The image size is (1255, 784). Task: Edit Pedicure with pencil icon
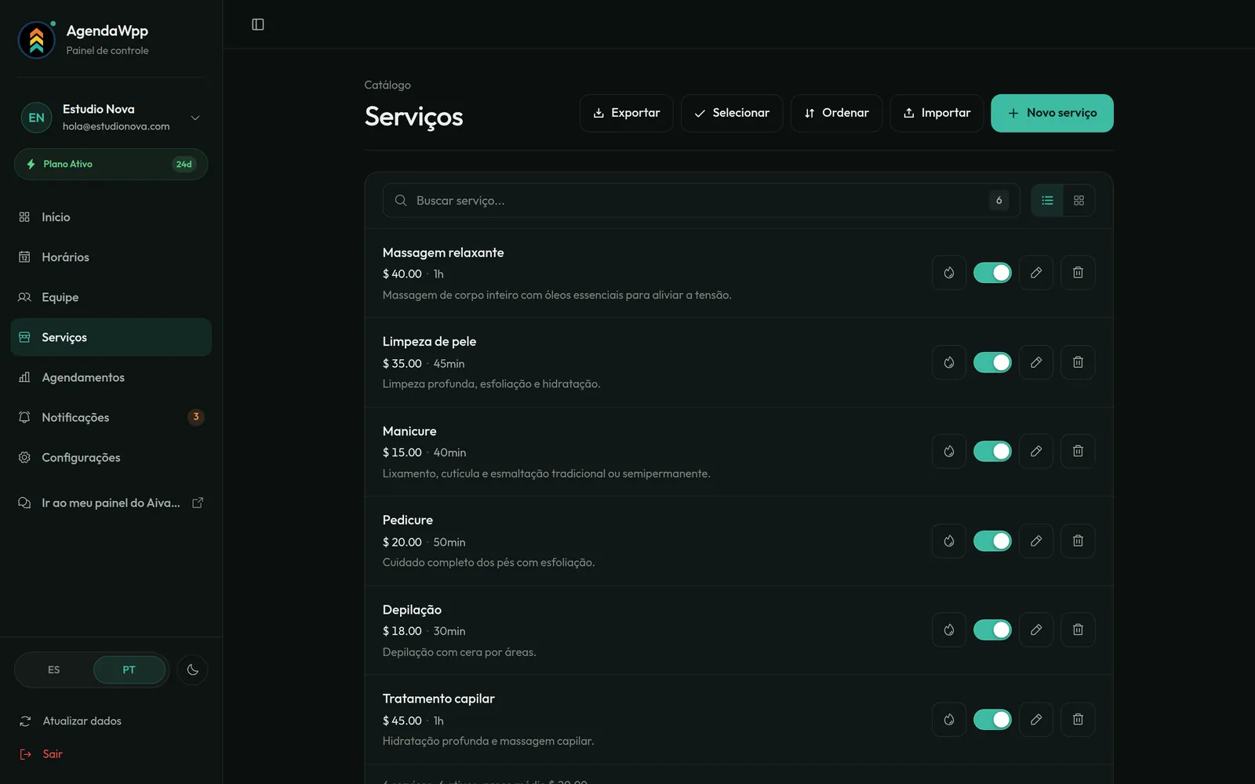tap(1036, 541)
